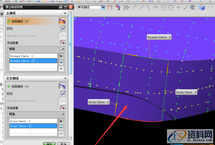
Task: Remove selected entry from Primary Curve list
Action: tap(61, 56)
